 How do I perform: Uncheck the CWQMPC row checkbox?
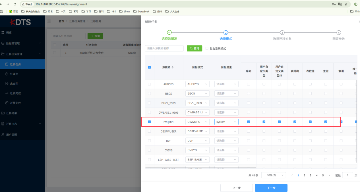coord(150,122)
